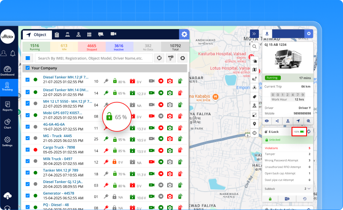Open the Dashboard from the sidebar
Screen dimensions: 343x210
point(7,71)
